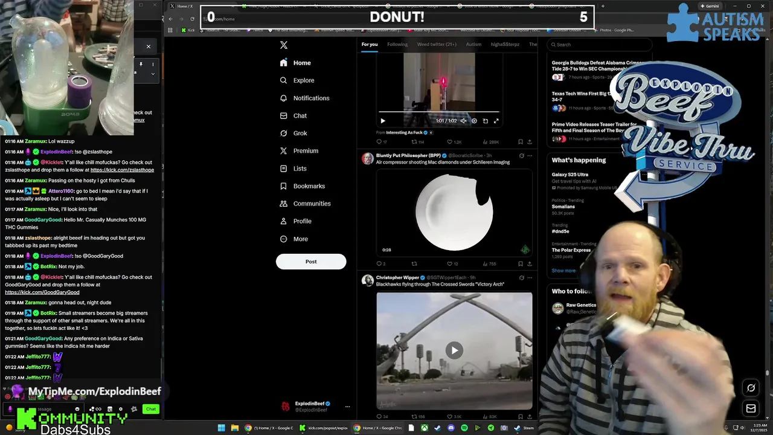This screenshot has height=435, width=773.
Task: Click Chrome back navigation arrow
Action: coord(171,19)
